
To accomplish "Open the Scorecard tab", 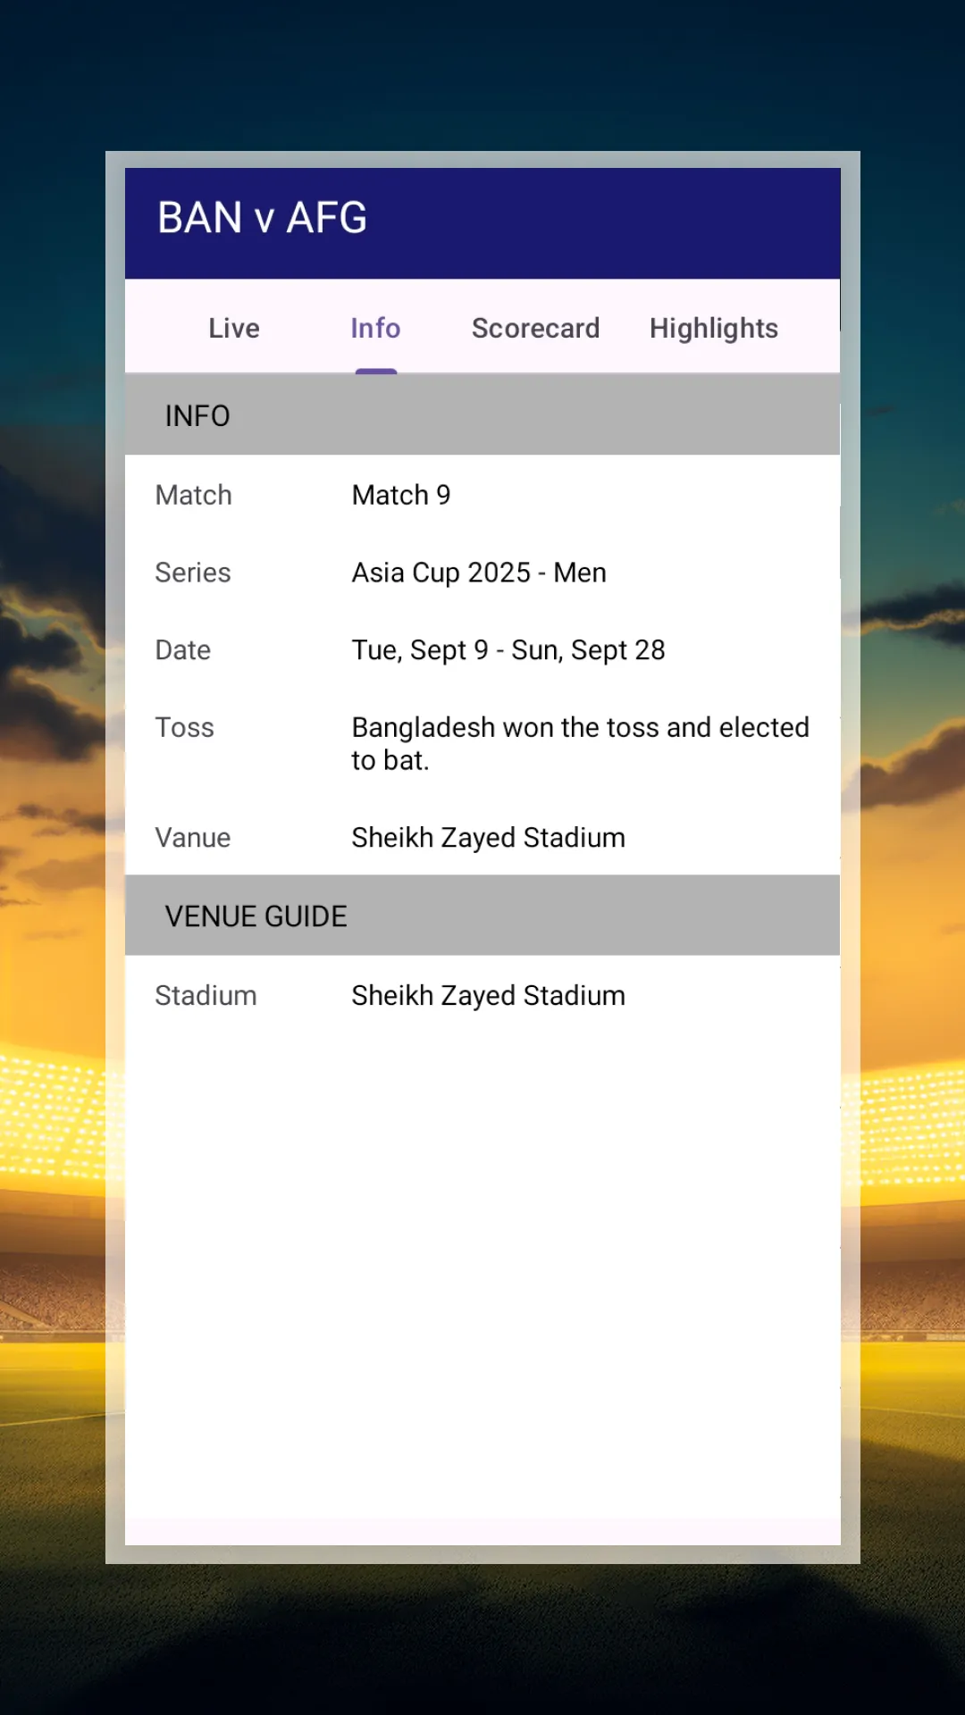I will click(x=535, y=328).
